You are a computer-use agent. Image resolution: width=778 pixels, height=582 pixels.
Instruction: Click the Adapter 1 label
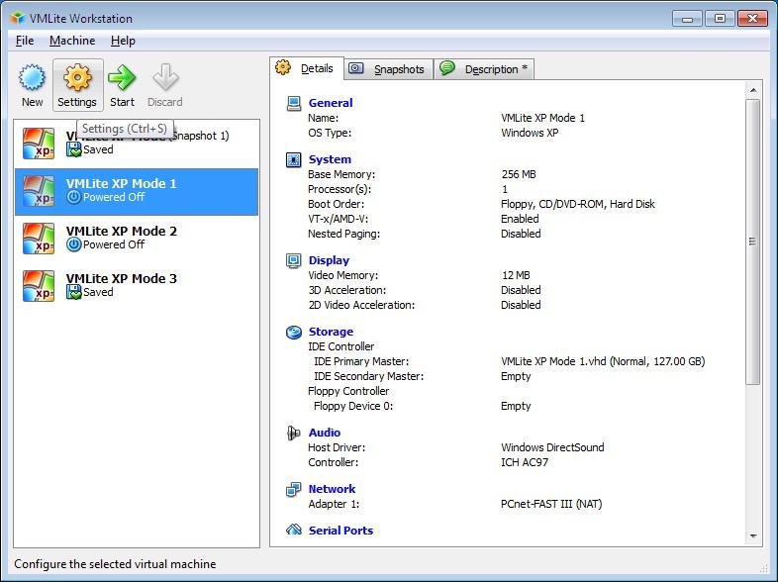click(334, 504)
